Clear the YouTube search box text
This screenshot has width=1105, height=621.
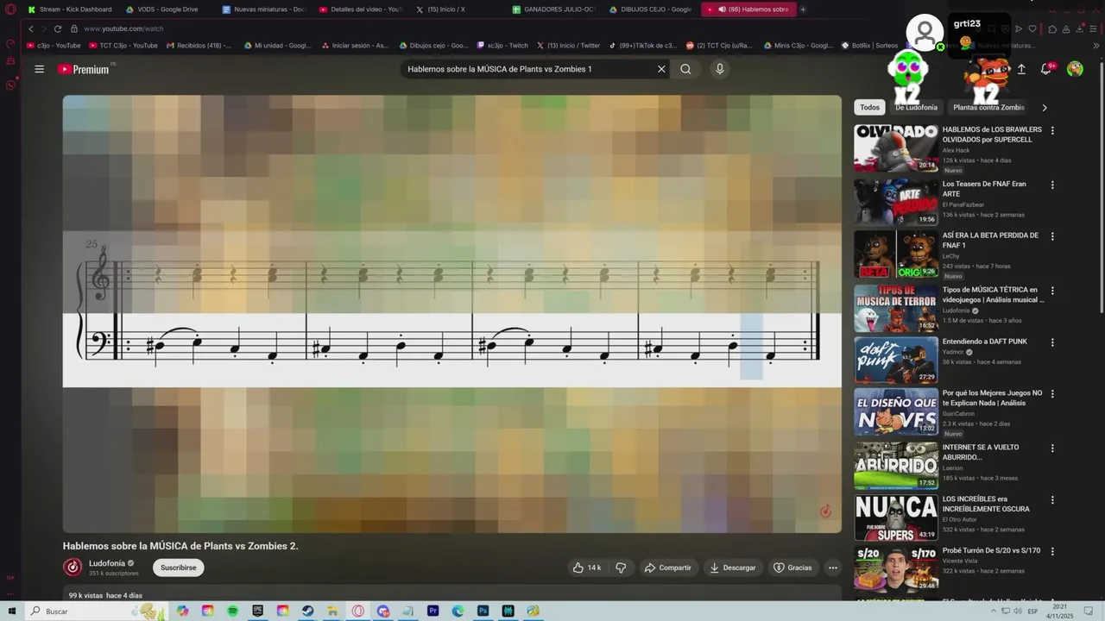tap(661, 69)
